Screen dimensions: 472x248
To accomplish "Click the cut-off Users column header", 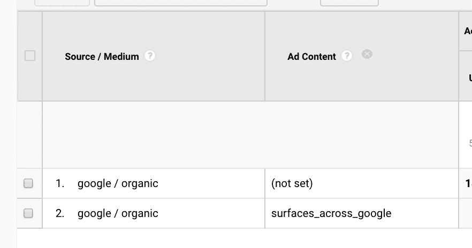I will coord(470,78).
